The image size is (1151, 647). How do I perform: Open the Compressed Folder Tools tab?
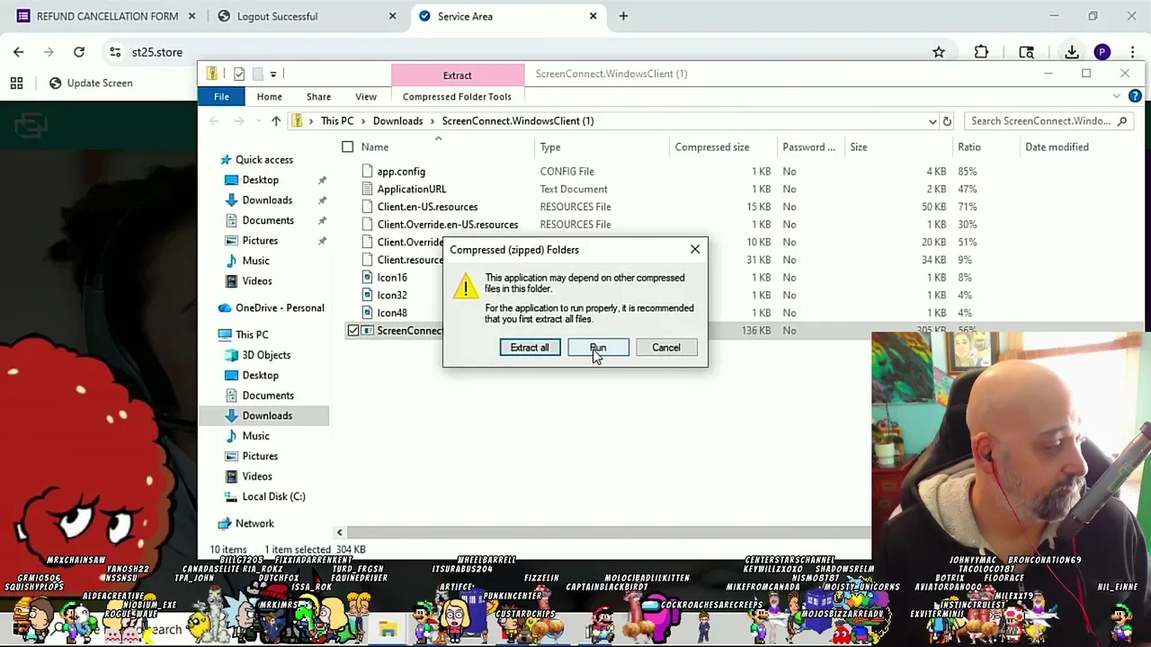coord(457,97)
